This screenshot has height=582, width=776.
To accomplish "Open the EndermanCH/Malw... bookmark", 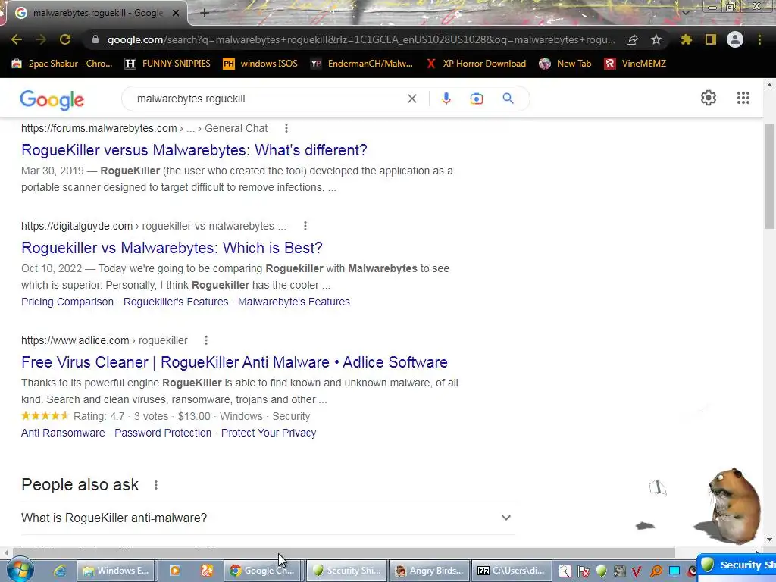I will pyautogui.click(x=361, y=64).
